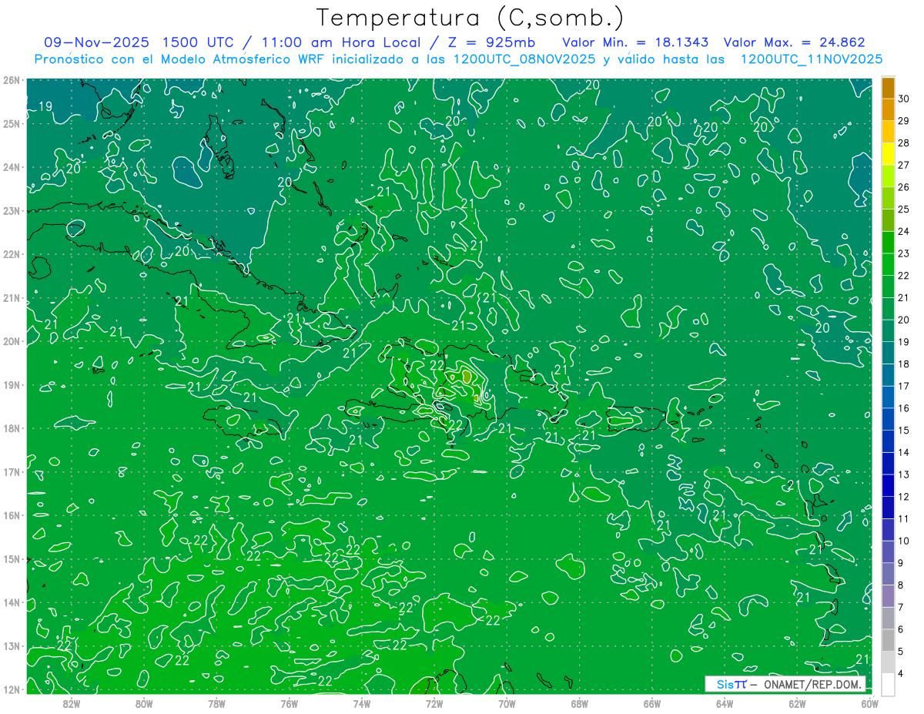This screenshot has width=924, height=714.
Task: Click the title 'Temperatura (C,somb.)'
Action: pos(470,18)
